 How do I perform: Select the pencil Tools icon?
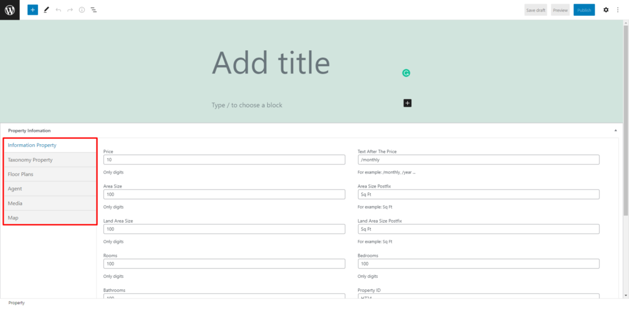click(x=46, y=10)
